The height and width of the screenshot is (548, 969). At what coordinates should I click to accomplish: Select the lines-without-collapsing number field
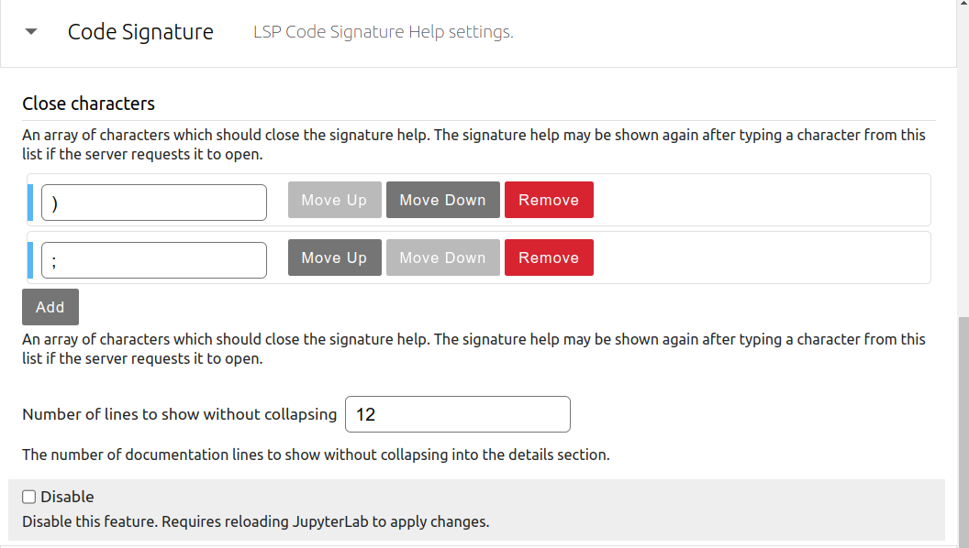[457, 414]
